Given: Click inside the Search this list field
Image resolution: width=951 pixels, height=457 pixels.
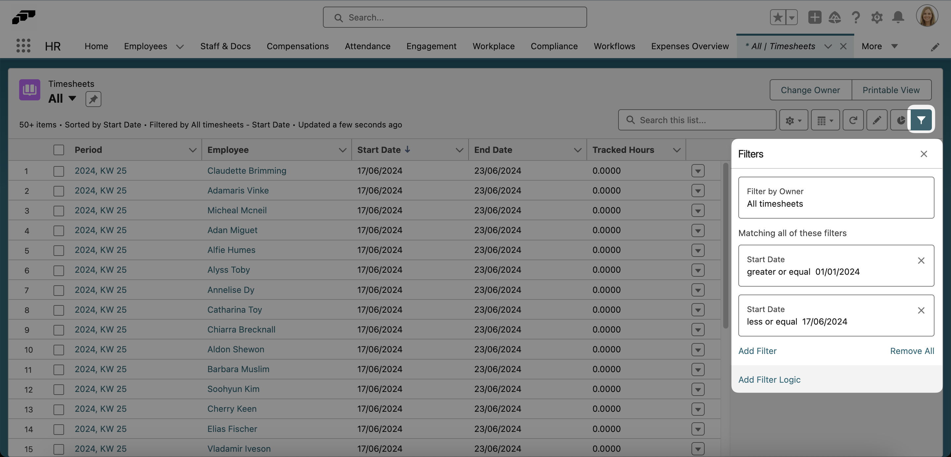Looking at the screenshot, I should (x=697, y=120).
